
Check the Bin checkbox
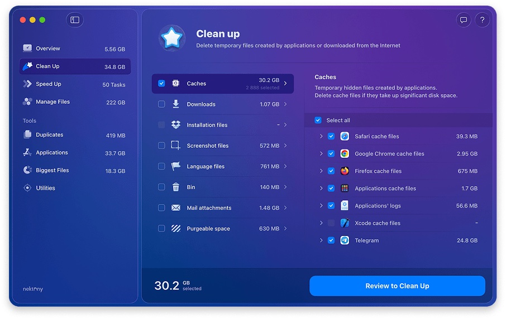point(161,187)
